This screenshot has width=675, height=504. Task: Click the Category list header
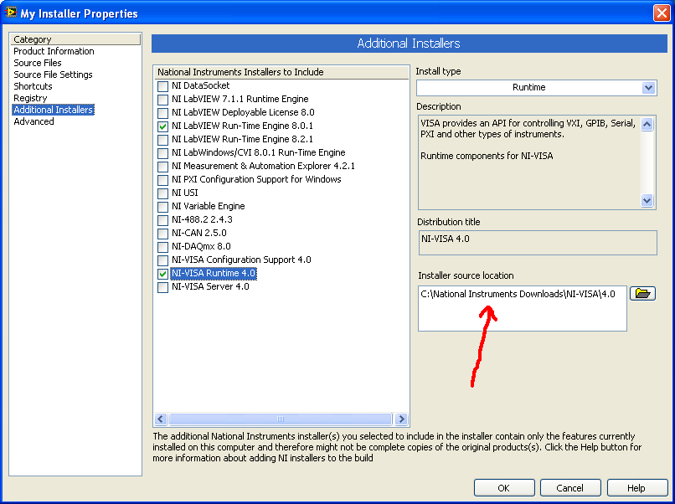75,39
